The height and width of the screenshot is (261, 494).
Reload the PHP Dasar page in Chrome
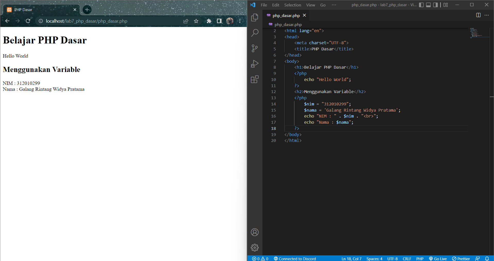(28, 21)
